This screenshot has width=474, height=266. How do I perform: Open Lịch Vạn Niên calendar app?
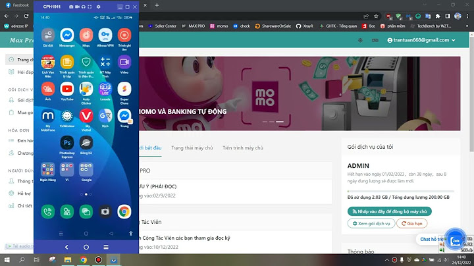tap(48, 63)
